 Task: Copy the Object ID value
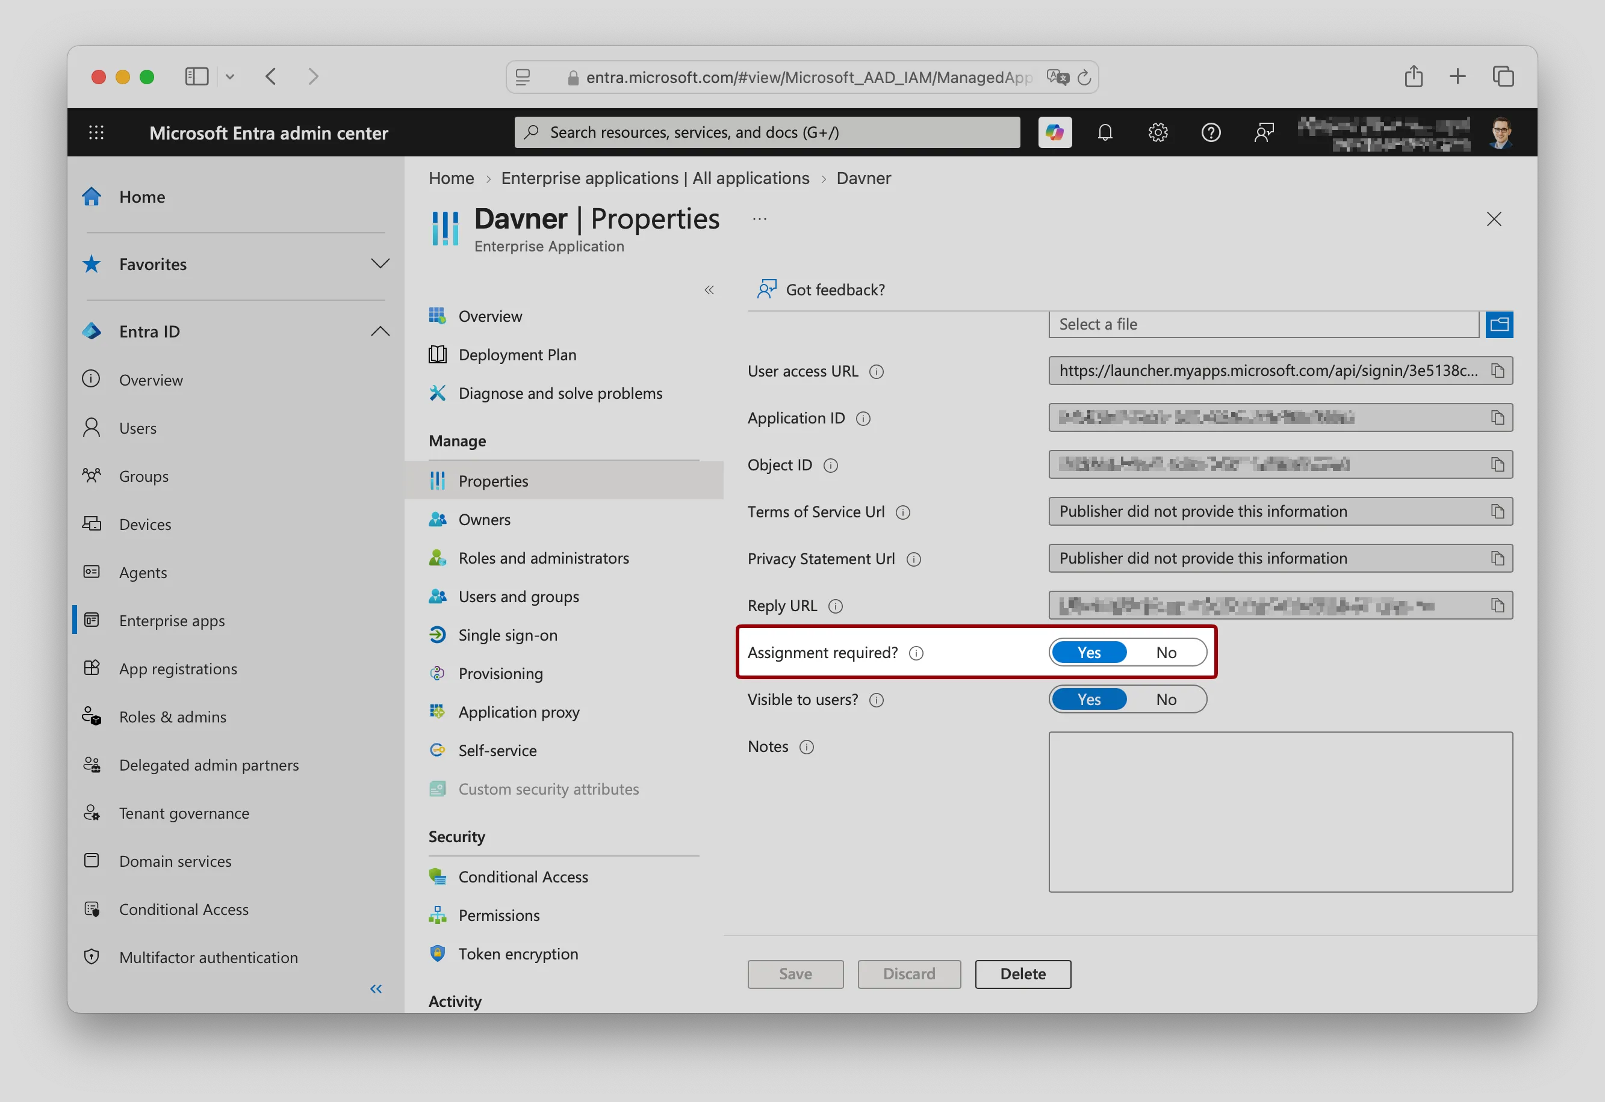click(1497, 465)
